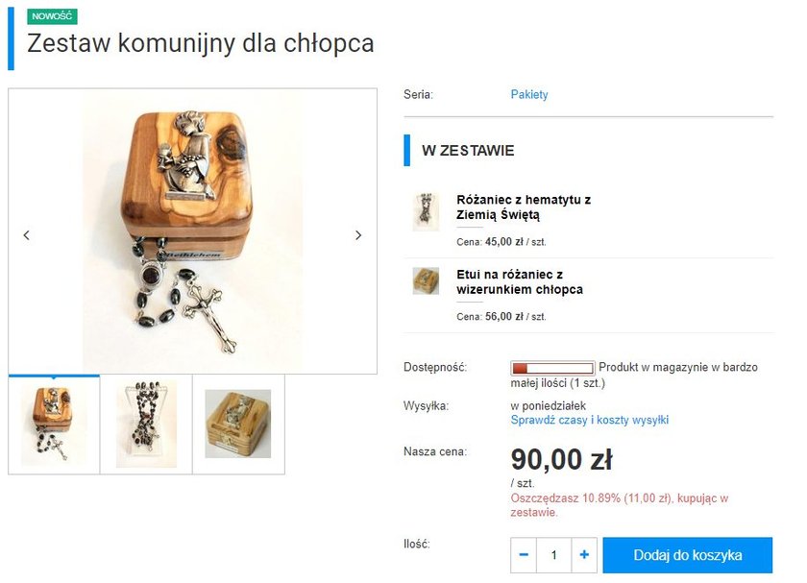The height and width of the screenshot is (583, 807).
Task: Click the green NOWOŚĆ badge
Action: [52, 16]
